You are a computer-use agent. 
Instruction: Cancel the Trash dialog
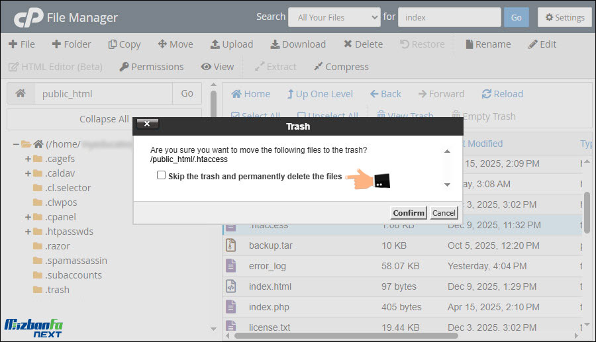[444, 212]
